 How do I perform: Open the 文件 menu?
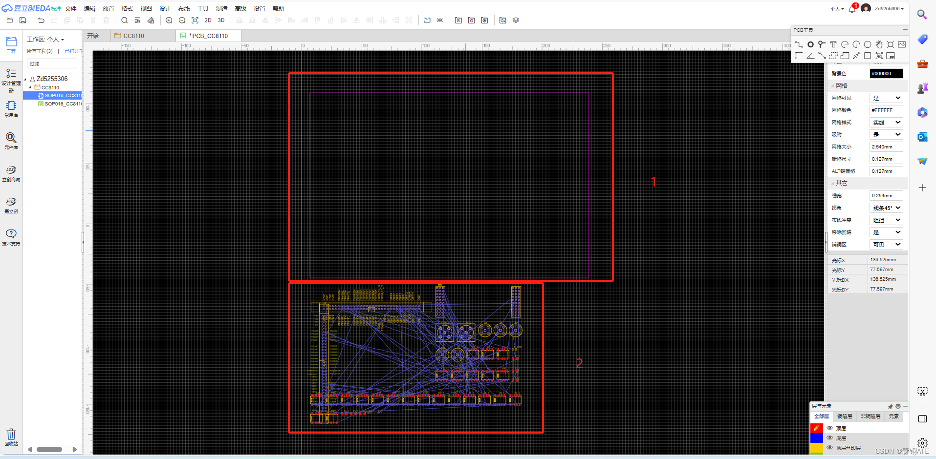[x=71, y=9]
